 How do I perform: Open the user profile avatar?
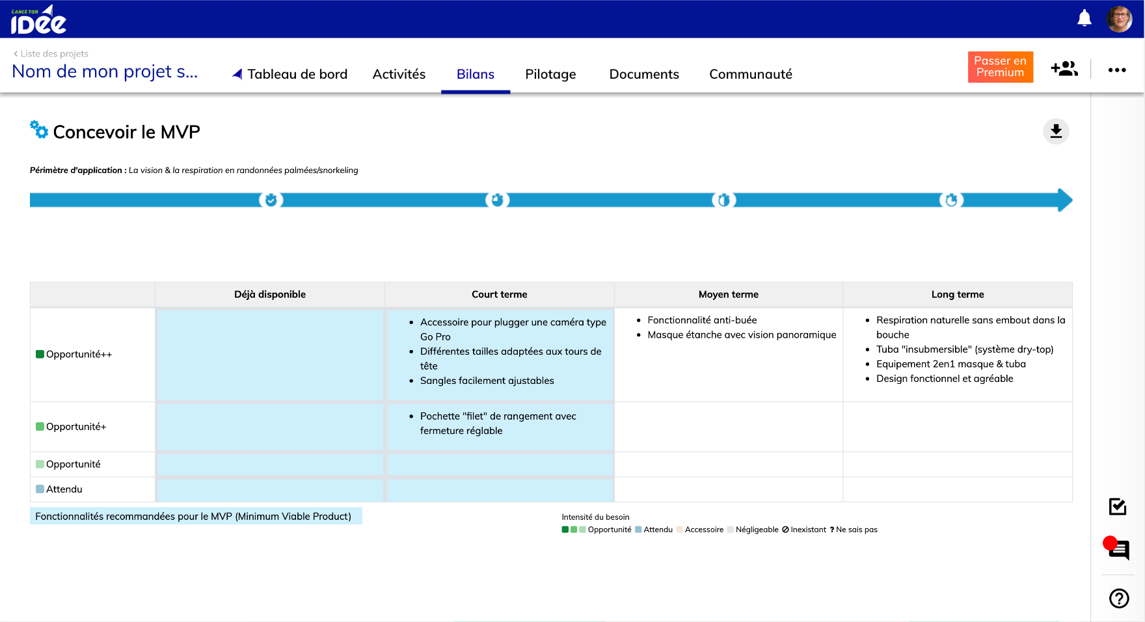tap(1119, 19)
